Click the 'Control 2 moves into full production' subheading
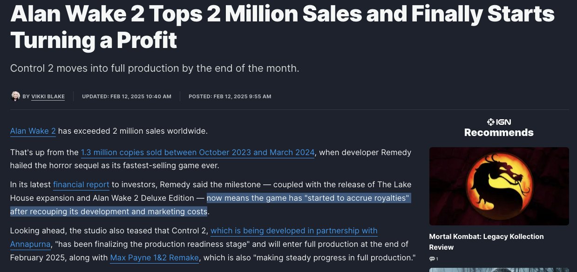 [x=154, y=68]
